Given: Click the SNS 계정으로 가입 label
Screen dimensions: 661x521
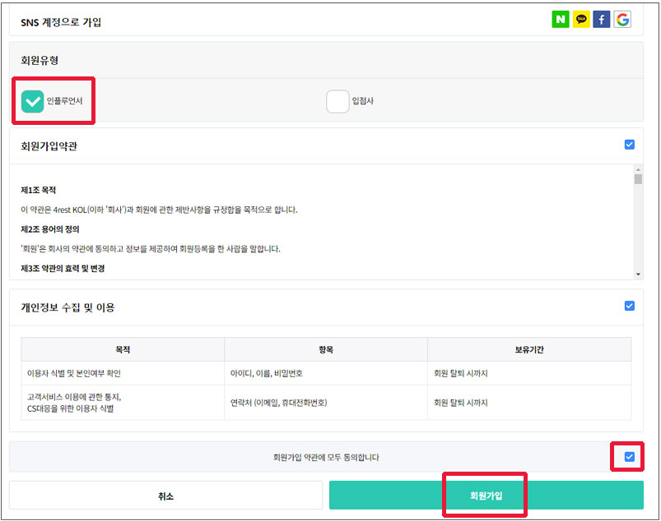Looking at the screenshot, I should [x=61, y=22].
